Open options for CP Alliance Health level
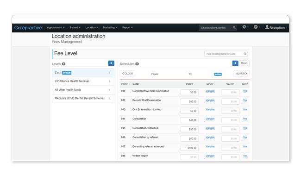This screenshot has width=301, height=176. pyautogui.click(x=110, y=82)
